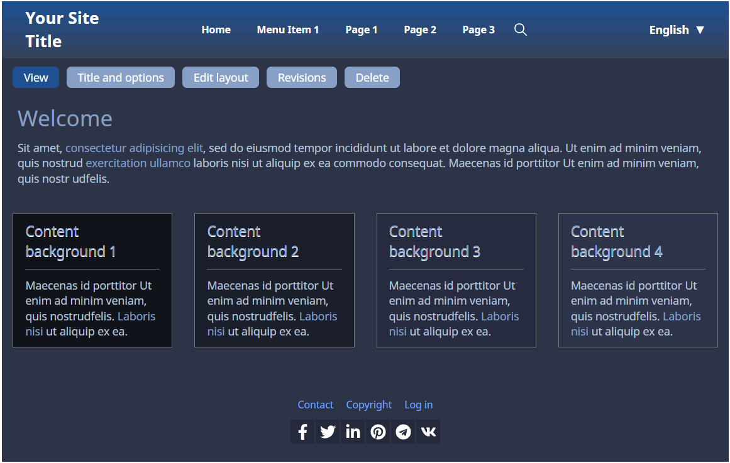
Task: Open Menu Item 1 in navigation
Action: pos(288,30)
